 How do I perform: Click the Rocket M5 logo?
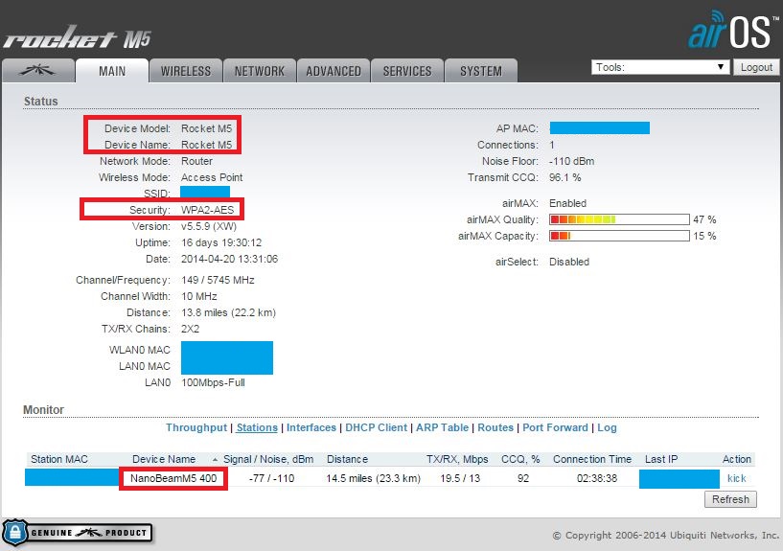click(x=78, y=38)
